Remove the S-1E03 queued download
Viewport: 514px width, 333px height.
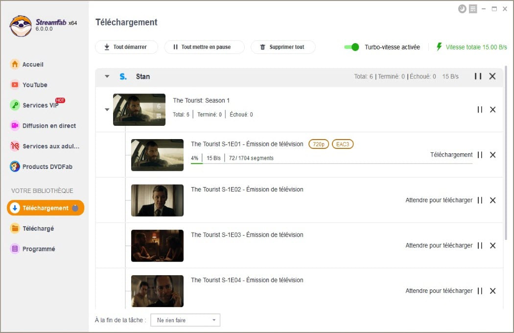point(492,245)
